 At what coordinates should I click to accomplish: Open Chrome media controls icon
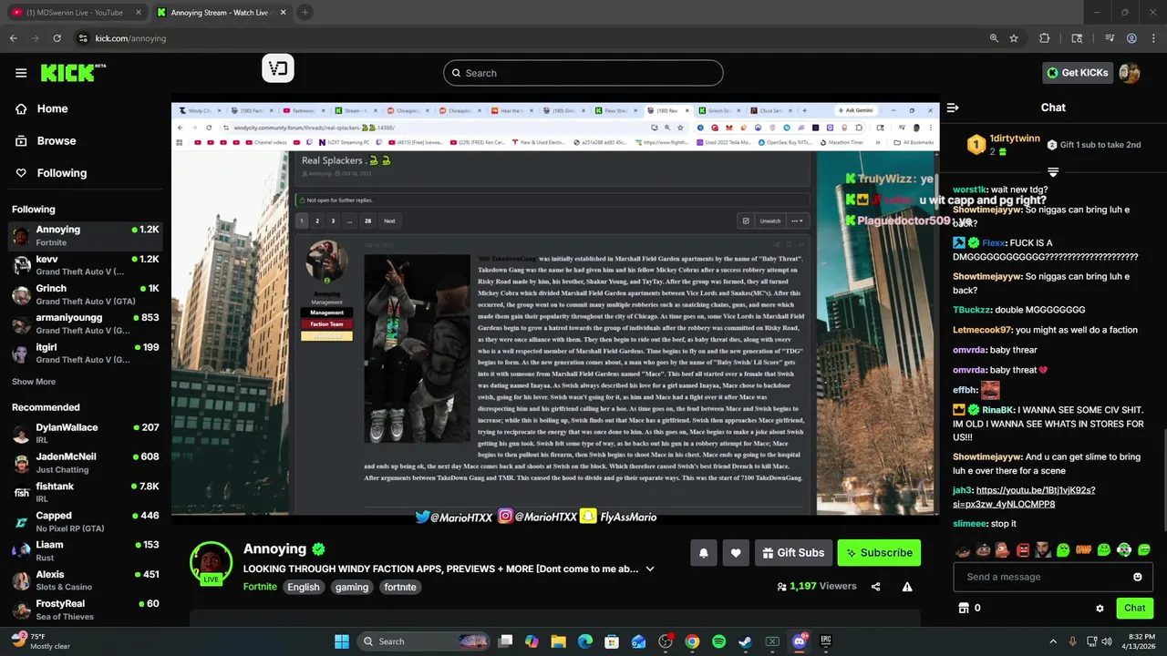pos(1110,38)
